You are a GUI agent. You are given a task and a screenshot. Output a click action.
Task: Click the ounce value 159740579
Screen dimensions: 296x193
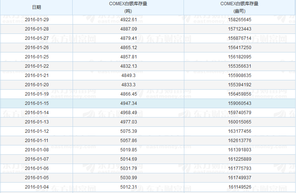pos(239,113)
